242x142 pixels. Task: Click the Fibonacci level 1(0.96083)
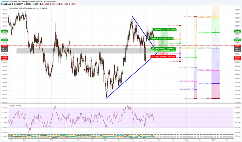(173, 61)
